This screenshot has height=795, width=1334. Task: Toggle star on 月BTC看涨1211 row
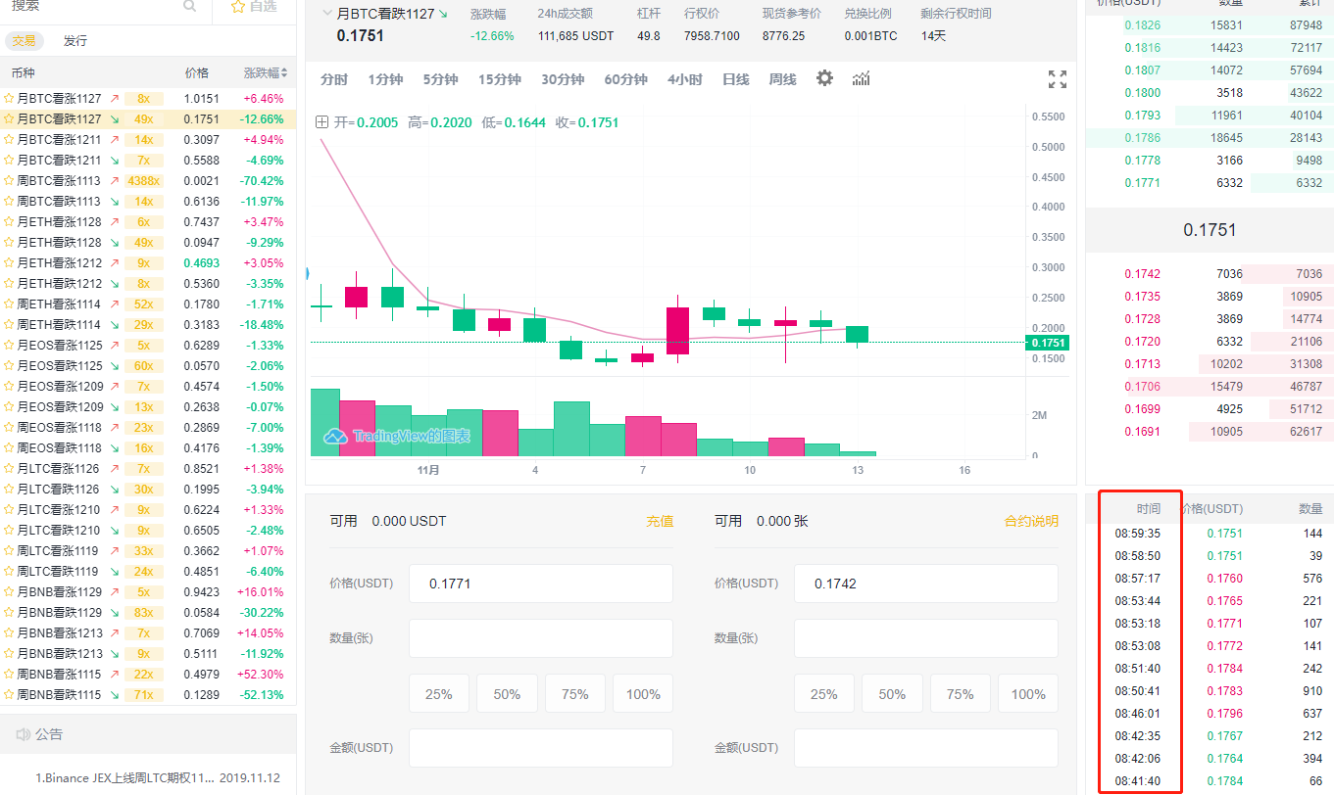pyautogui.click(x=9, y=140)
